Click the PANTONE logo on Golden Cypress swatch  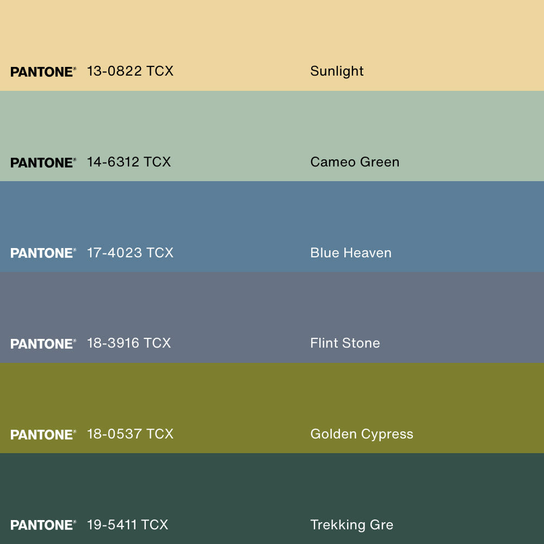point(43,435)
